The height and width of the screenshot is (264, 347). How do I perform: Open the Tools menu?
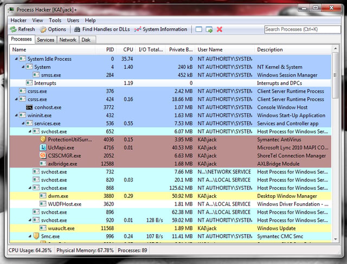tap(55, 21)
